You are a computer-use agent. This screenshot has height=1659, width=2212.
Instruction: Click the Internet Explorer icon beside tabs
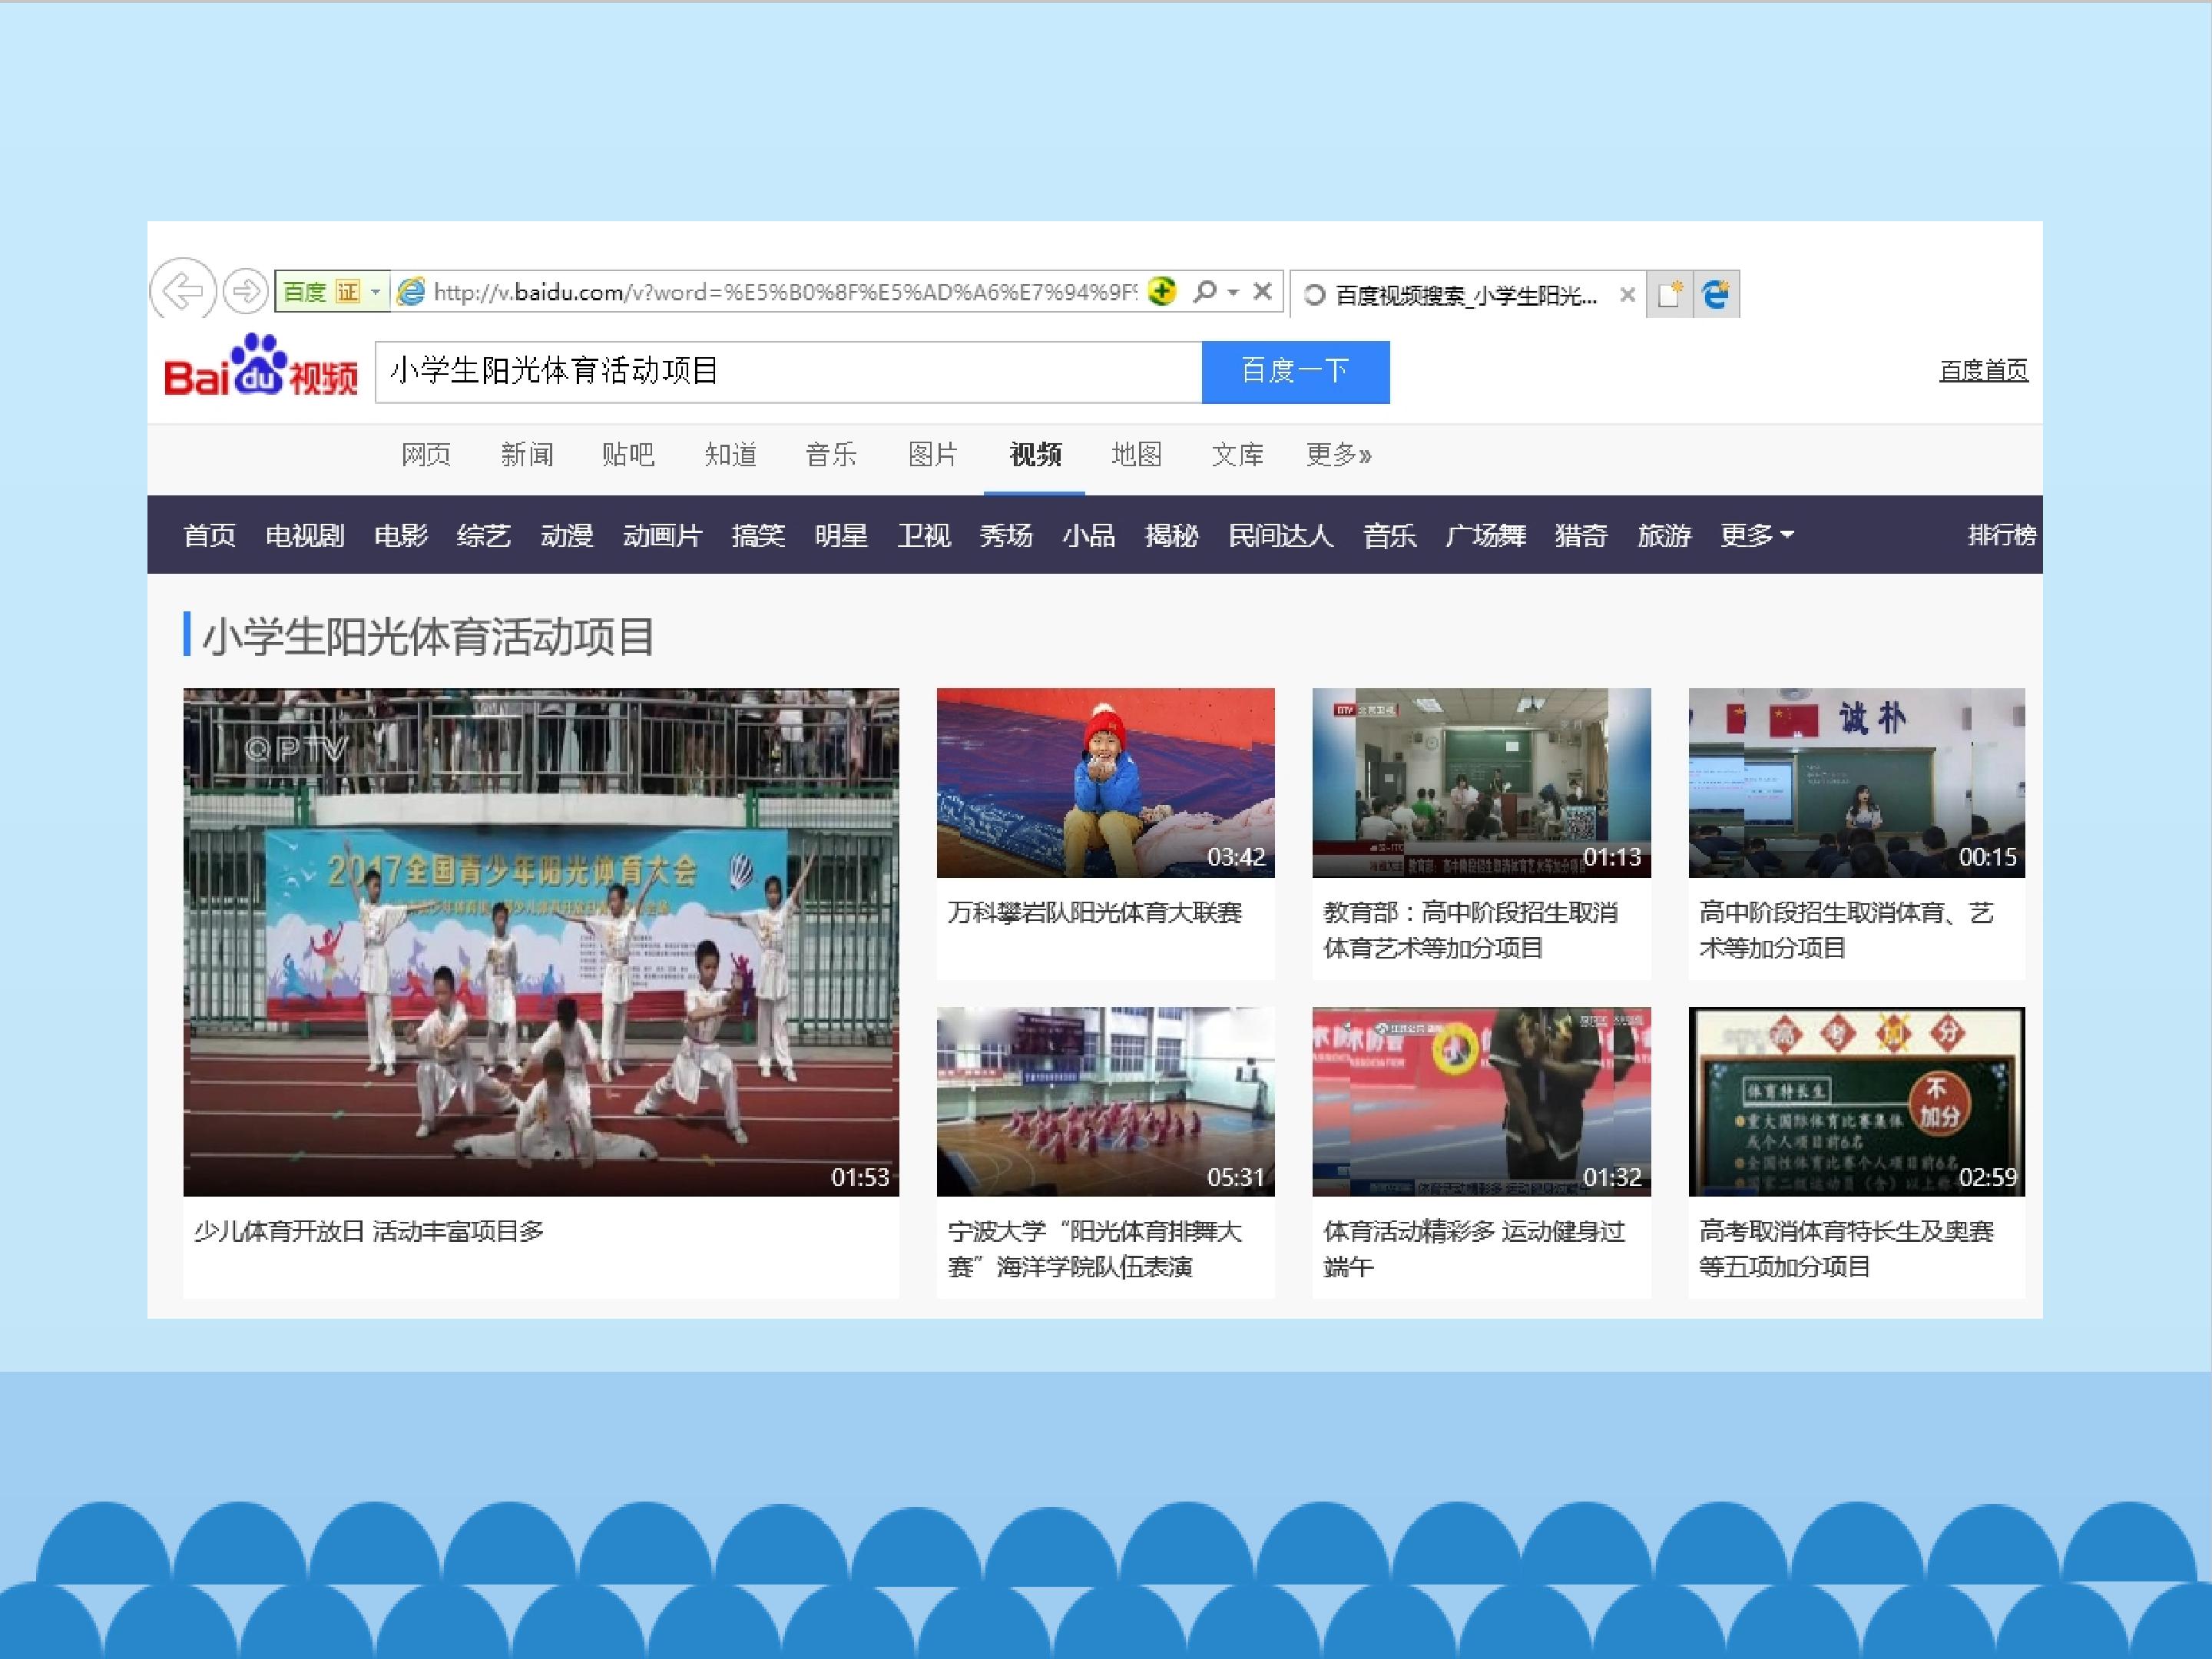[1716, 294]
